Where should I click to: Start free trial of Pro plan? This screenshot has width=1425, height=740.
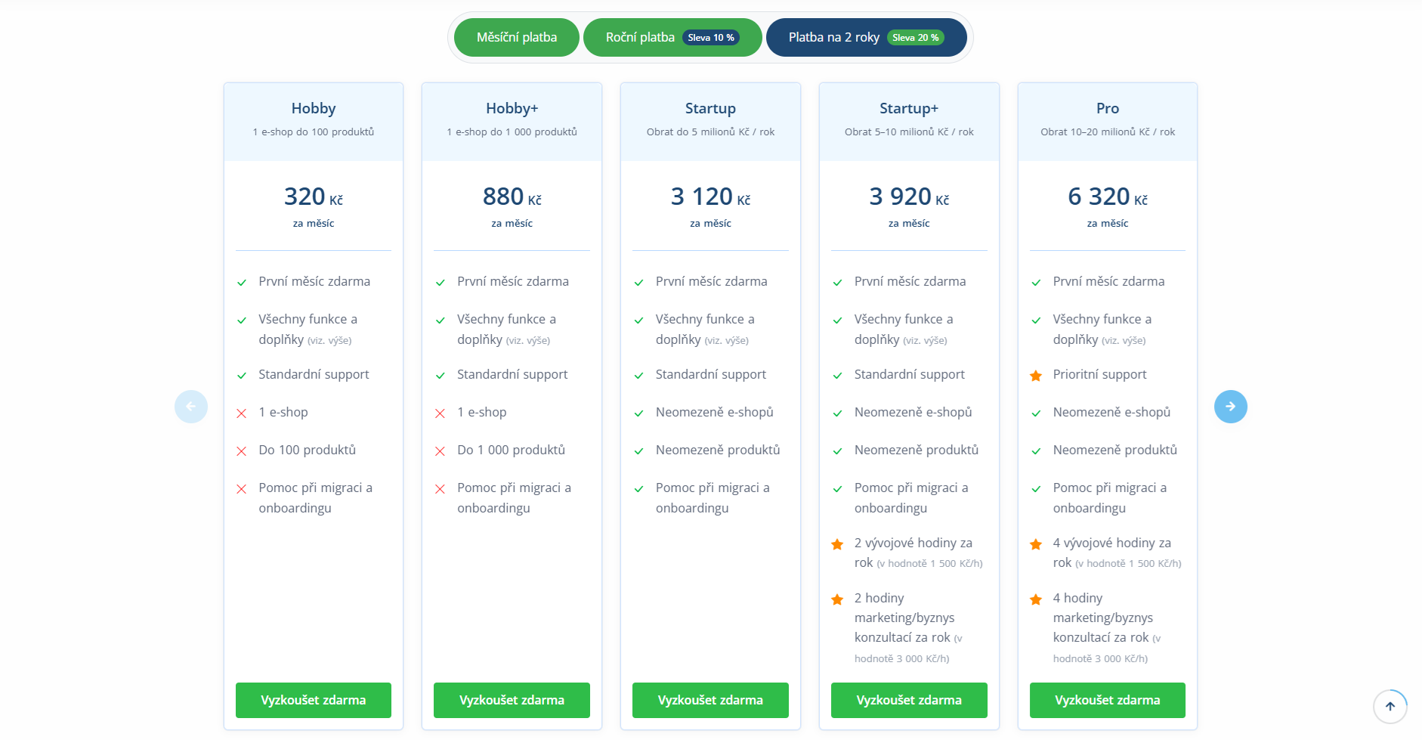click(x=1108, y=700)
